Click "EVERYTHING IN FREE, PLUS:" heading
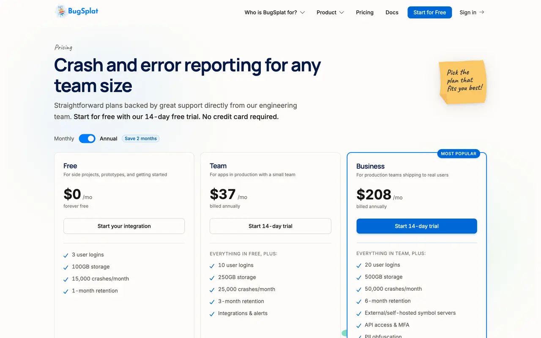The height and width of the screenshot is (338, 541). pos(243,254)
